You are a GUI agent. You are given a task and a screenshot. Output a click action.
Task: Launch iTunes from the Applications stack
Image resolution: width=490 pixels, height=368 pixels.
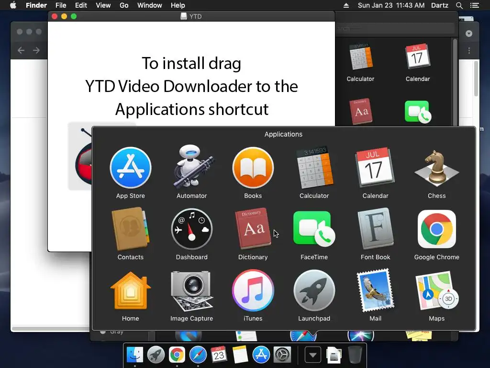[x=253, y=290]
